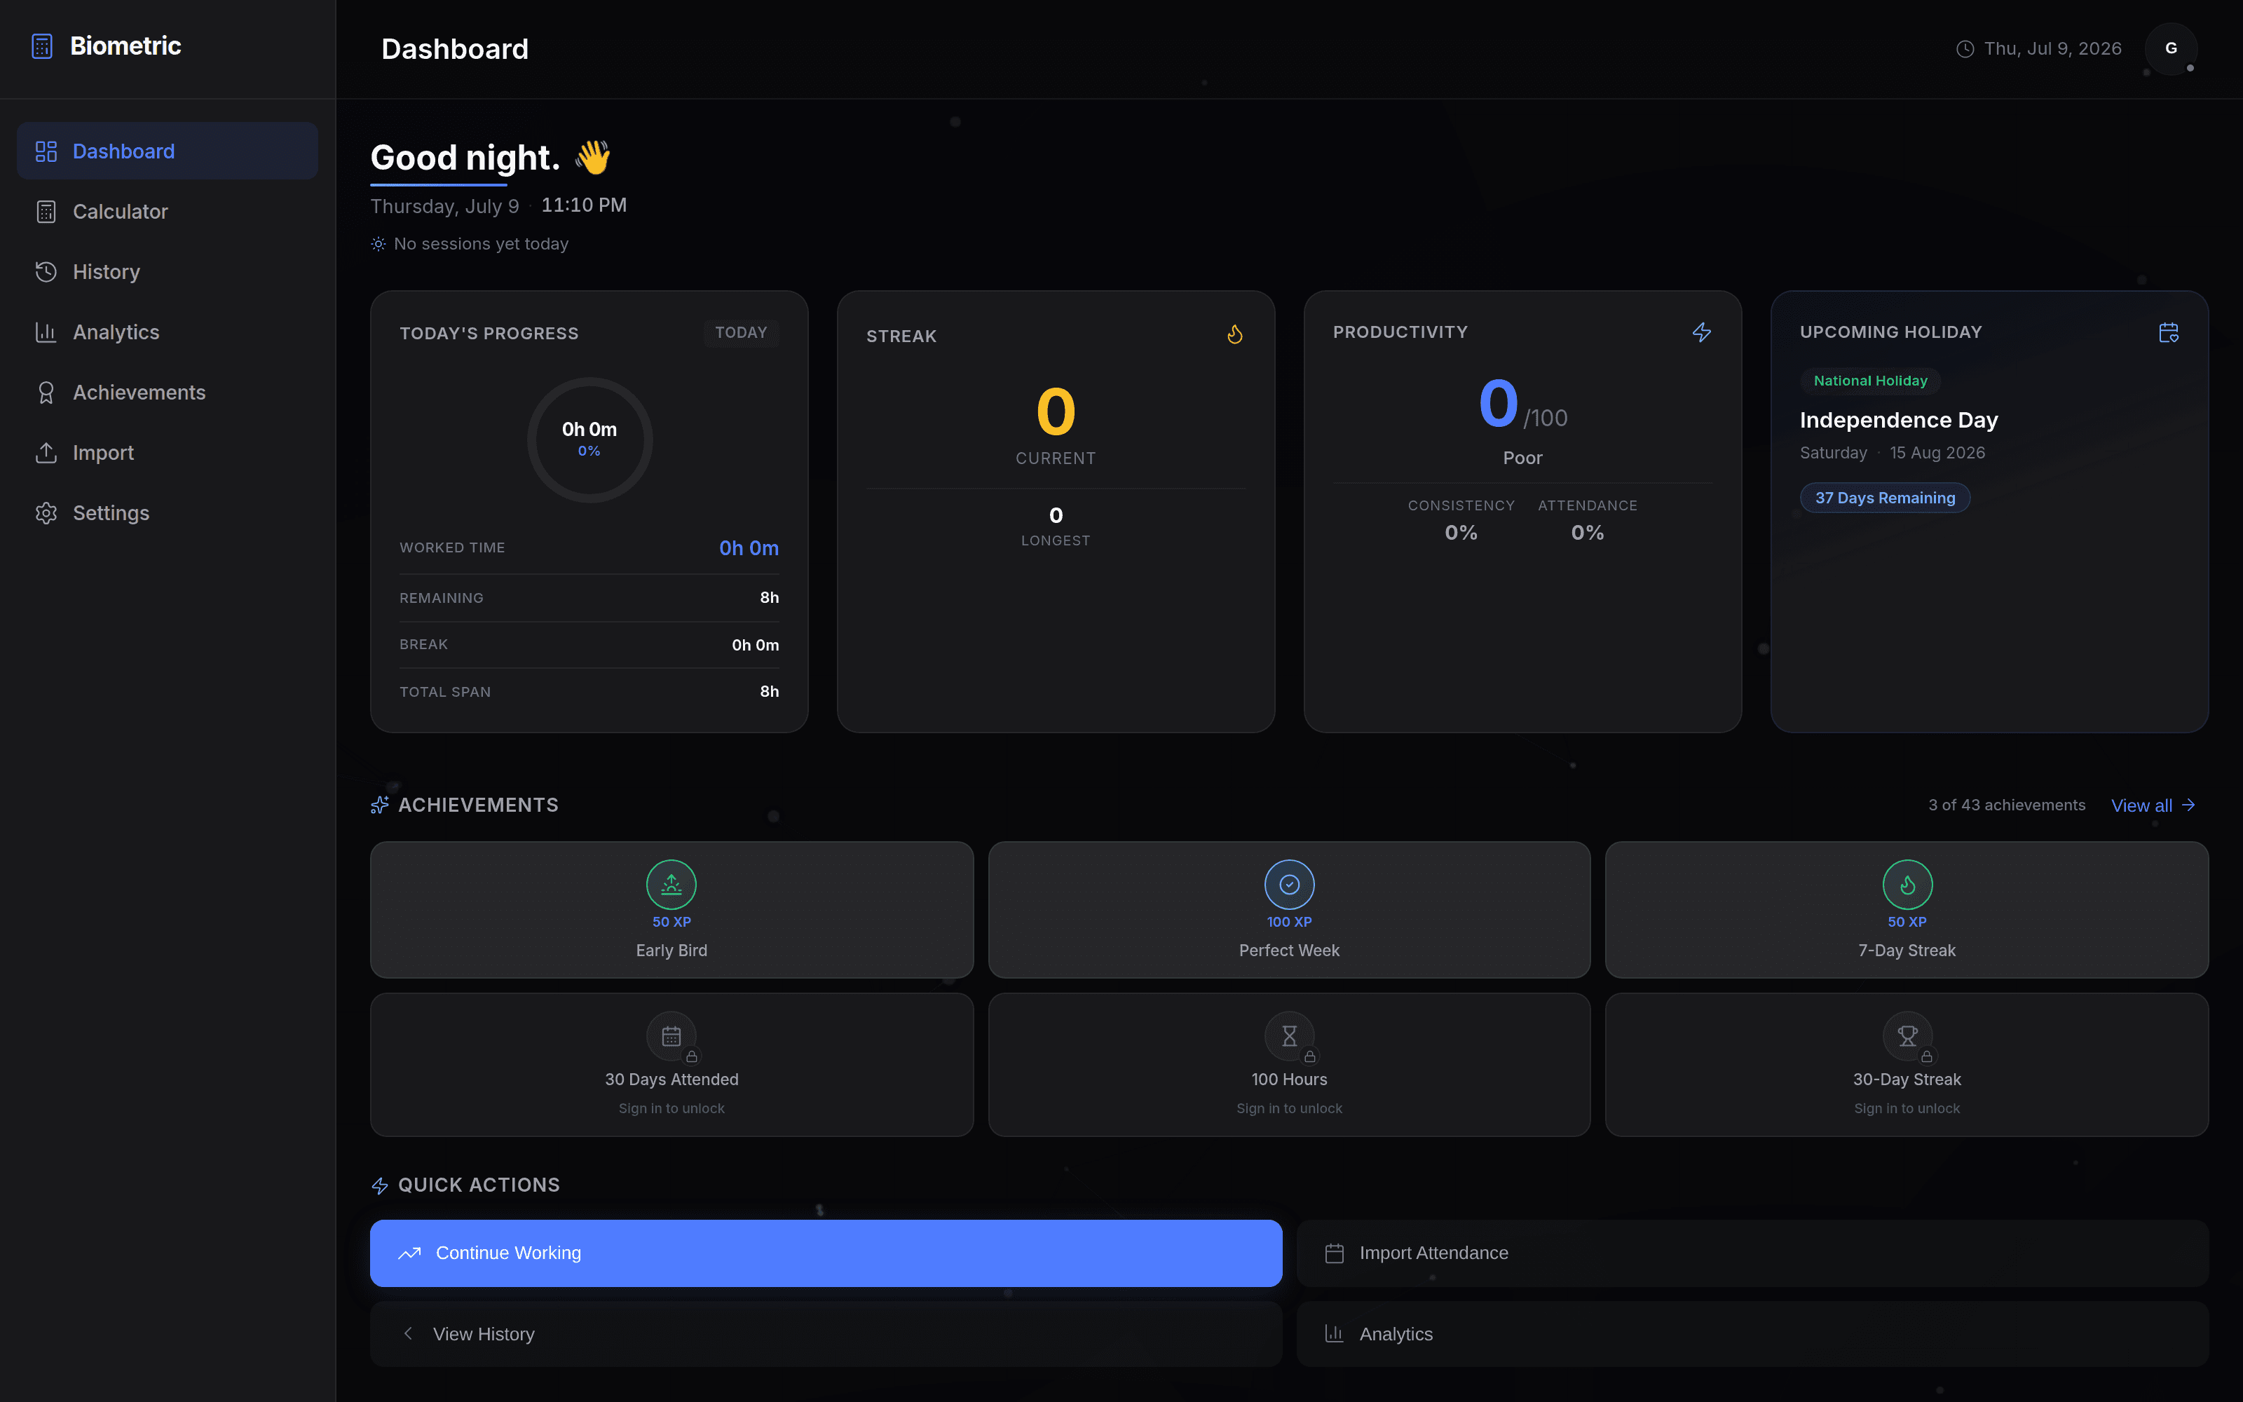Click the History clock icon in sidebar
Image resolution: width=2243 pixels, height=1402 pixels.
pos(46,272)
